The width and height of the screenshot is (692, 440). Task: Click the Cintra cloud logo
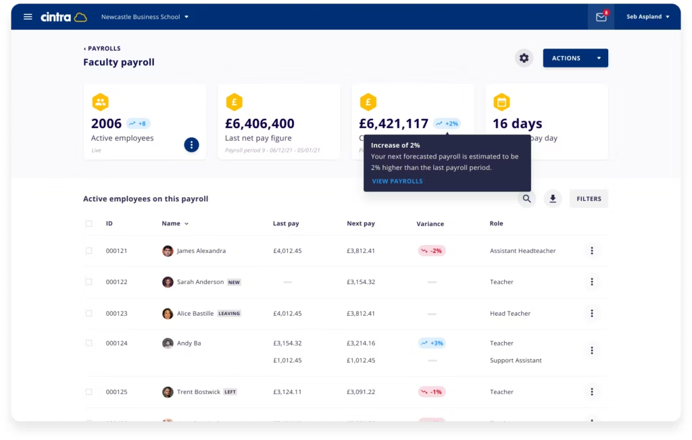(64, 17)
